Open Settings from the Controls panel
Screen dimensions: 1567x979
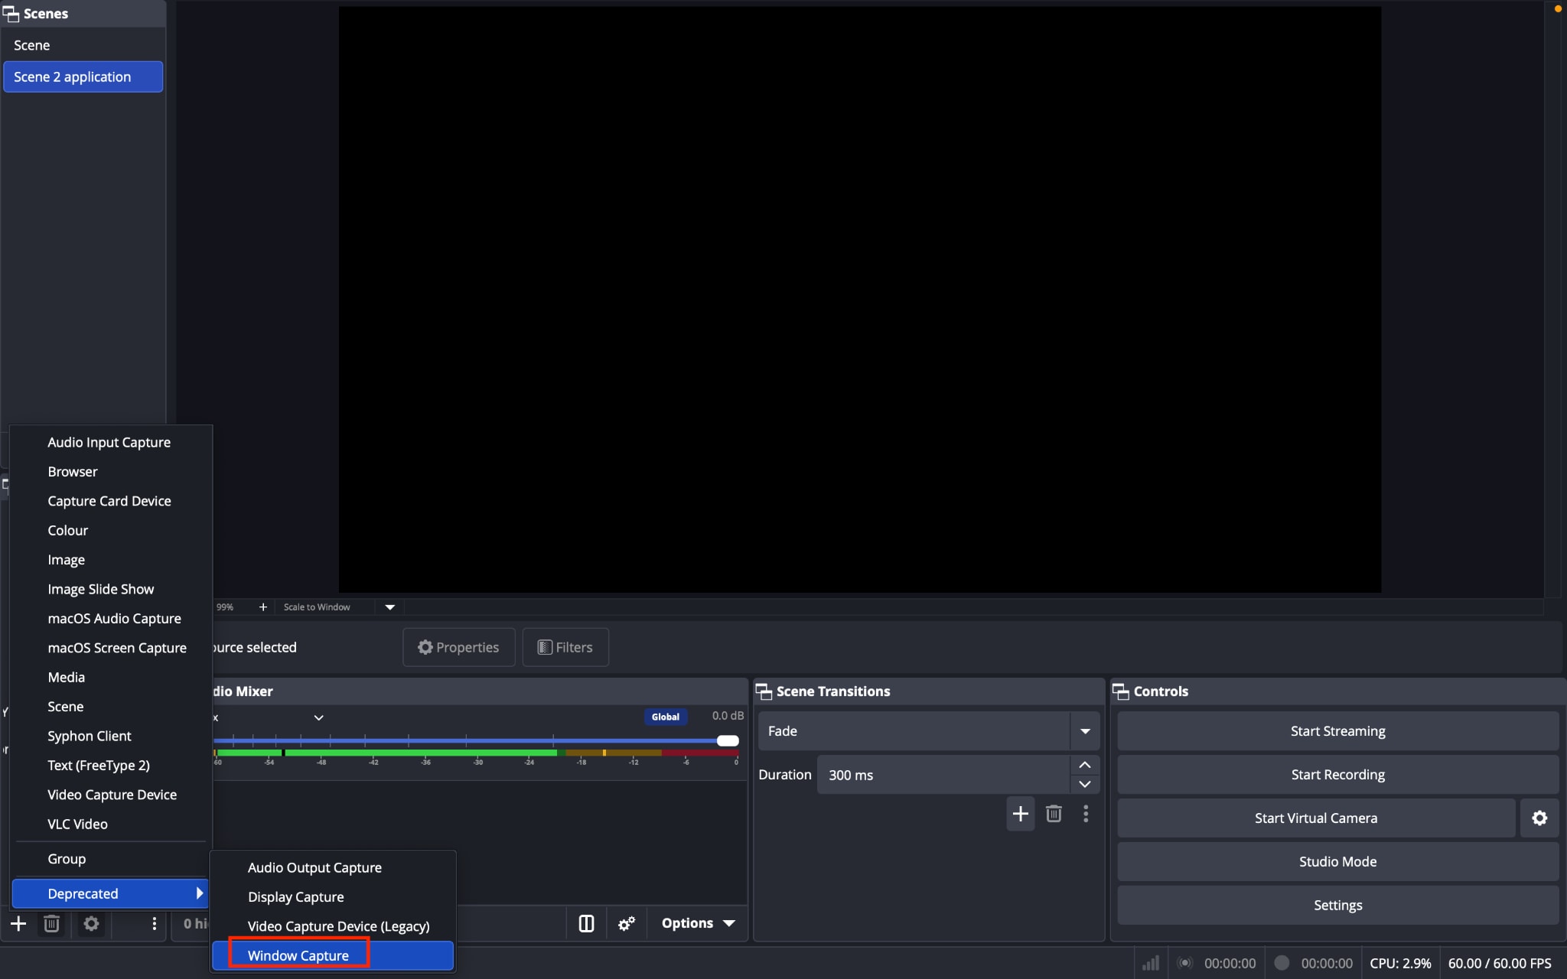click(x=1337, y=905)
